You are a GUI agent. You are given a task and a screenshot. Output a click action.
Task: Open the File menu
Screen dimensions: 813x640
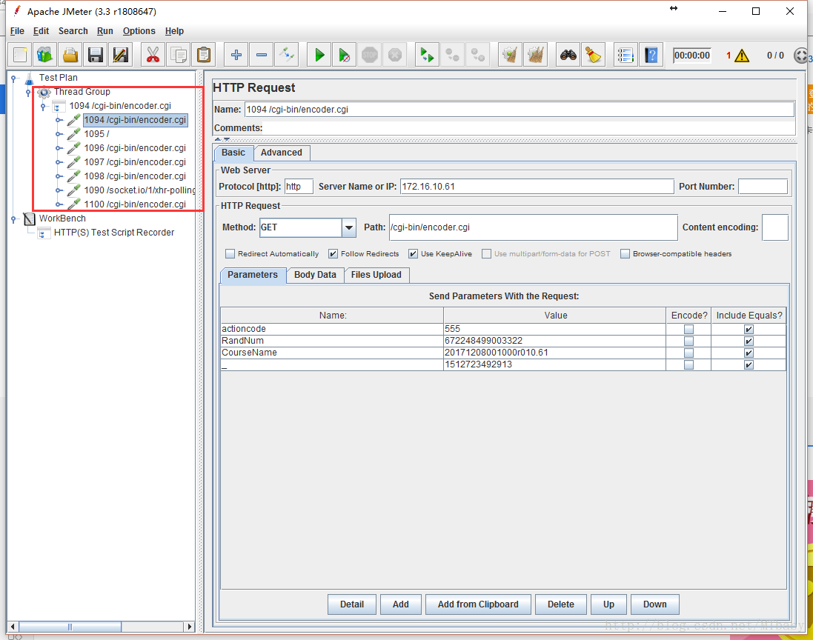(17, 31)
